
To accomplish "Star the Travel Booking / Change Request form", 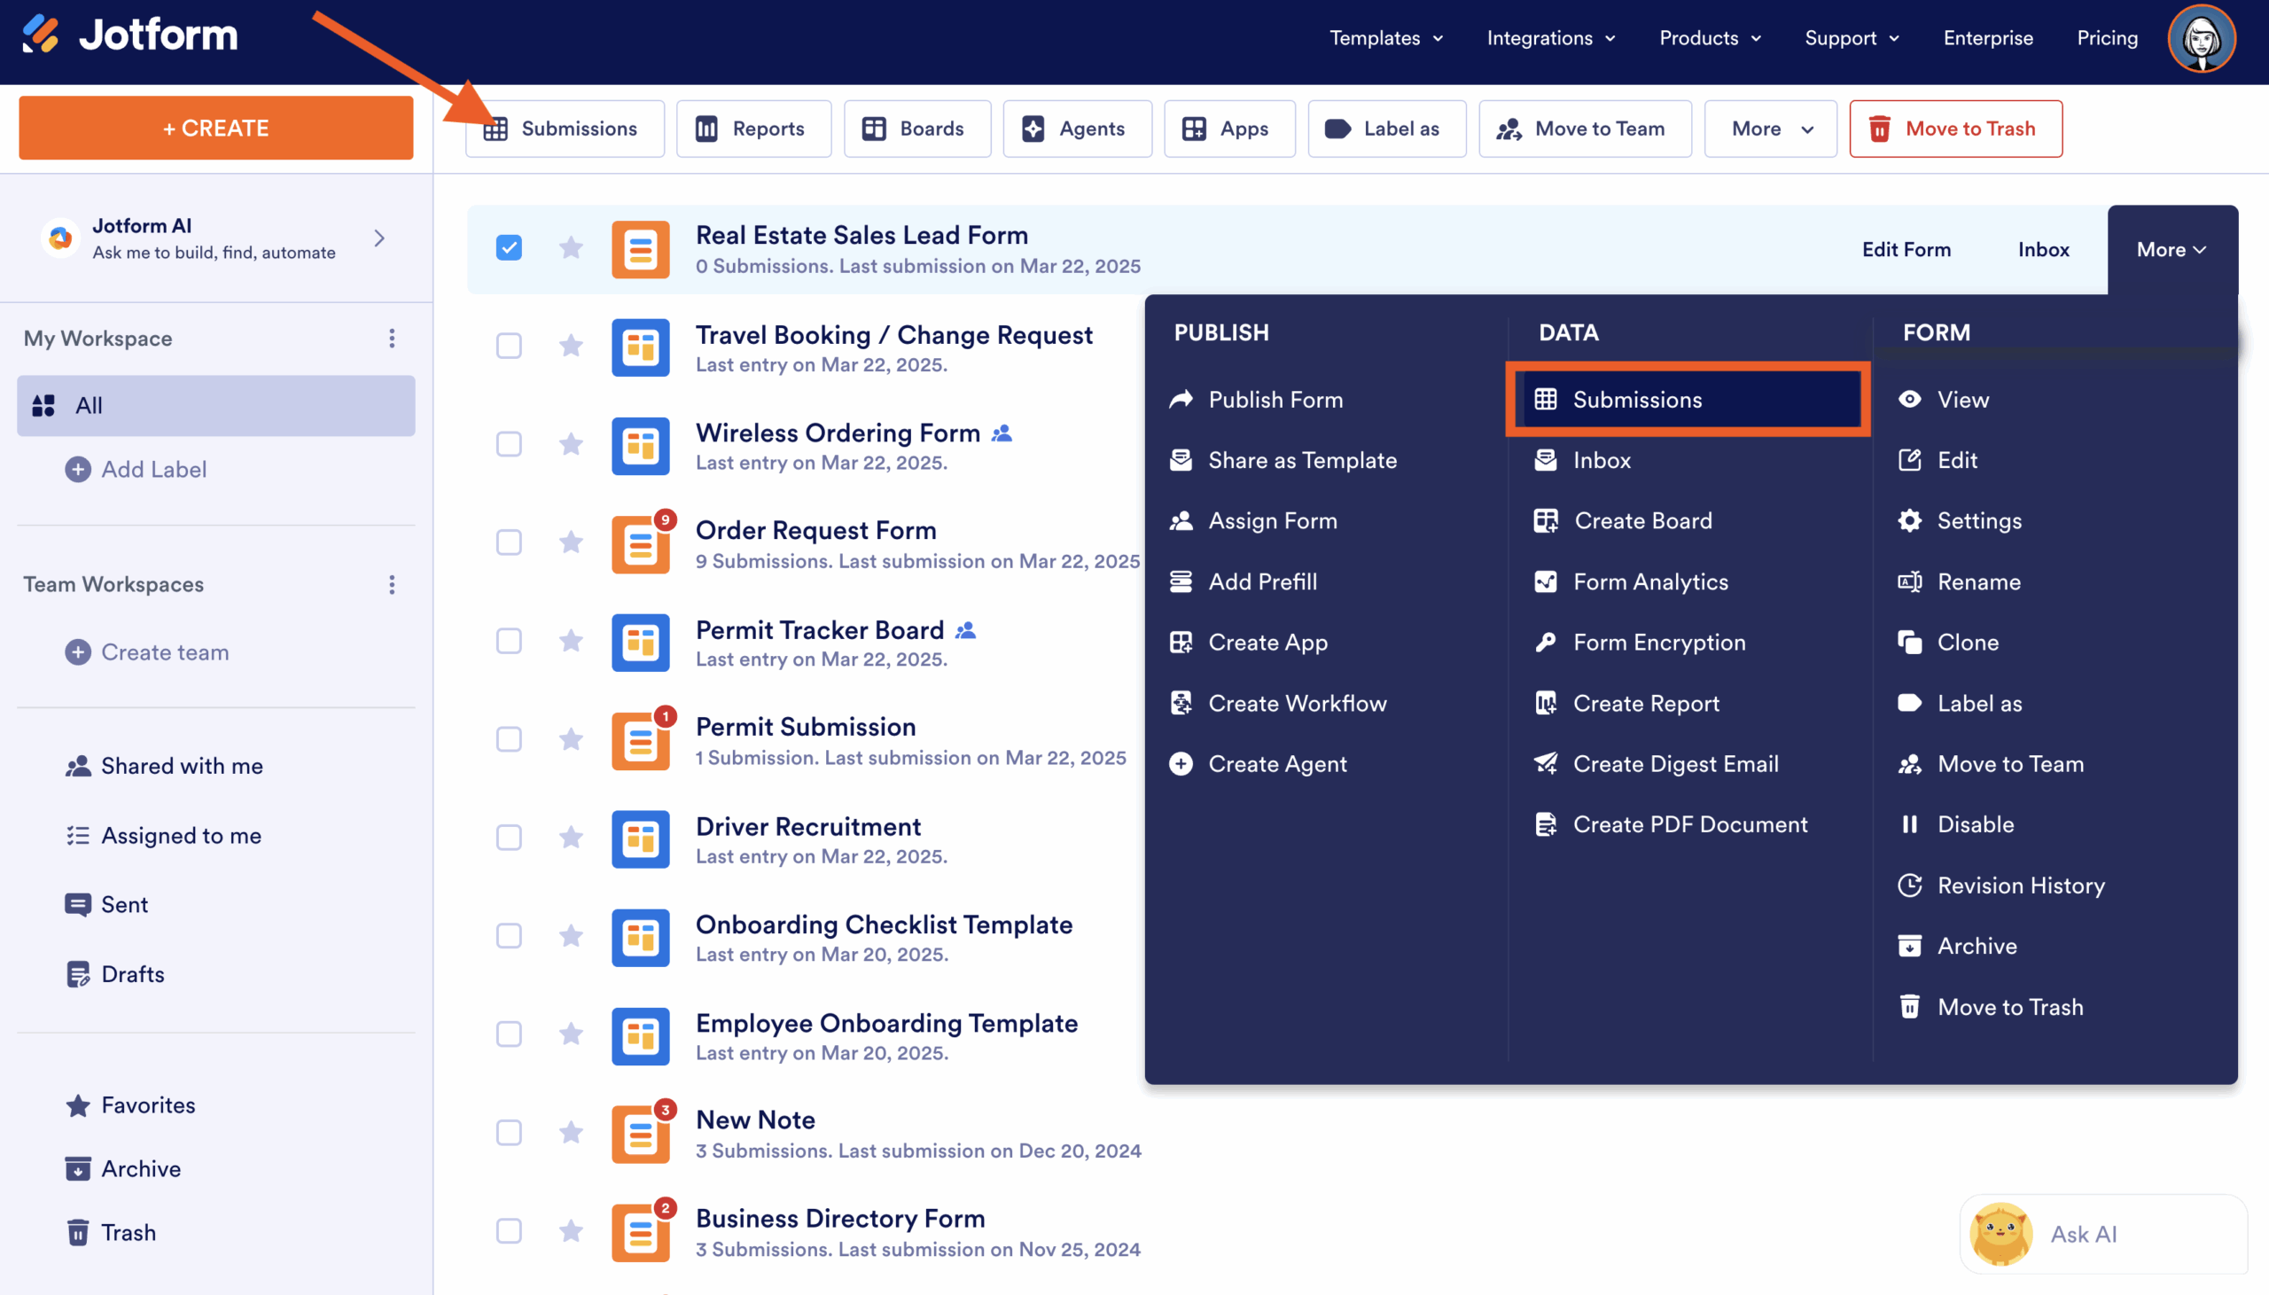I will [x=571, y=346].
